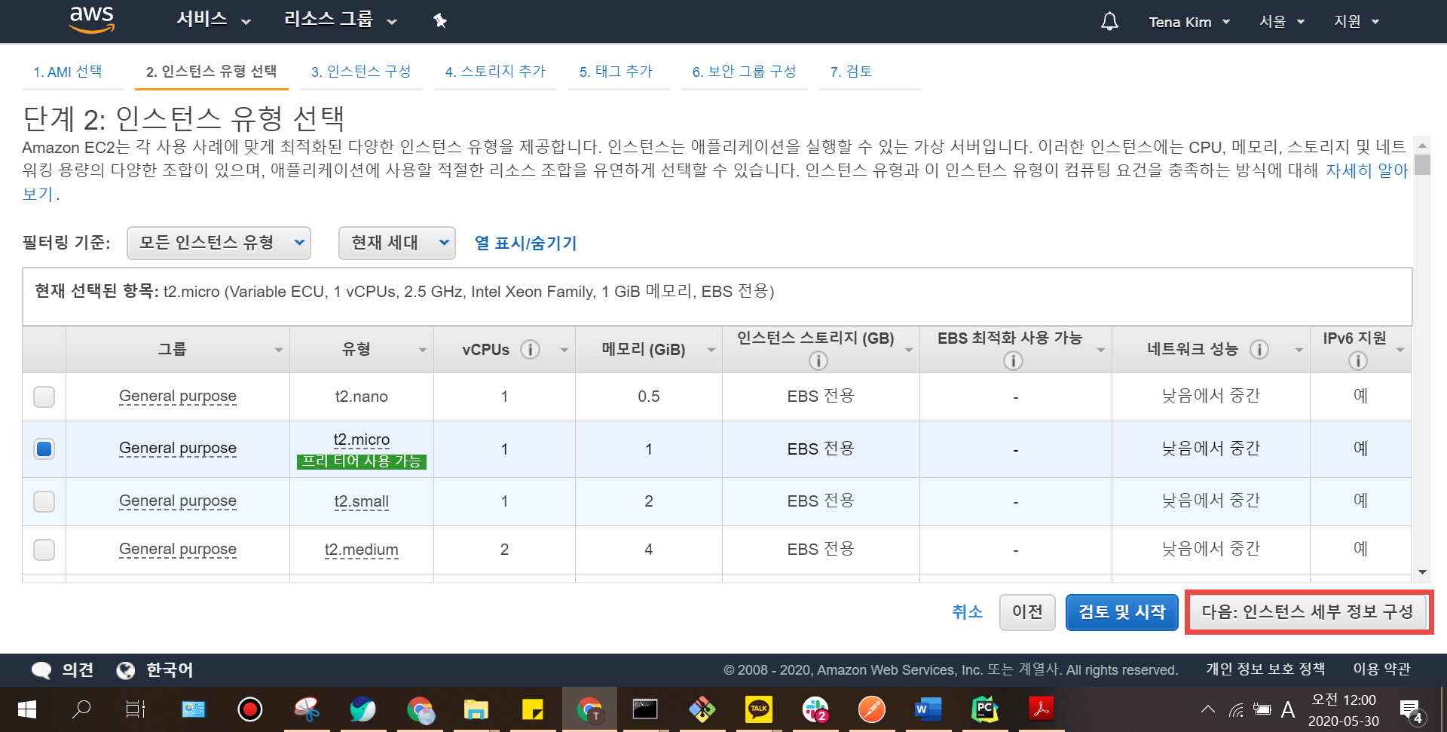Open Postman from the taskbar
The height and width of the screenshot is (732, 1447).
(x=872, y=709)
